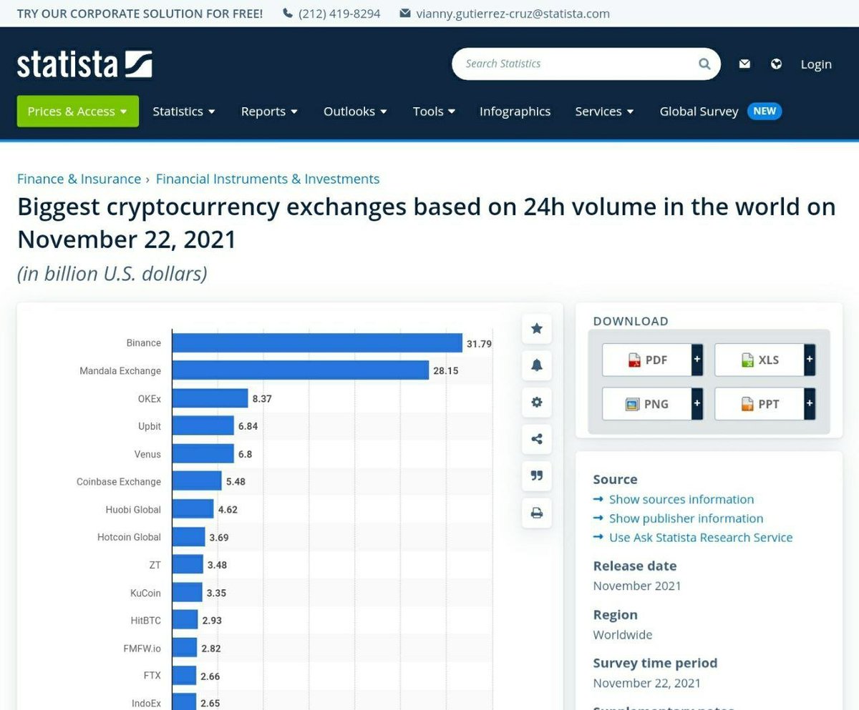Click the FTX label in chart
859x710 pixels.
click(152, 676)
